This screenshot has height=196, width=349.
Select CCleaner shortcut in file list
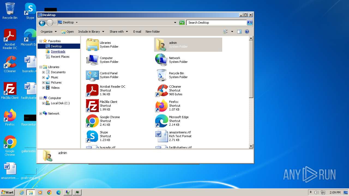tap(162, 90)
